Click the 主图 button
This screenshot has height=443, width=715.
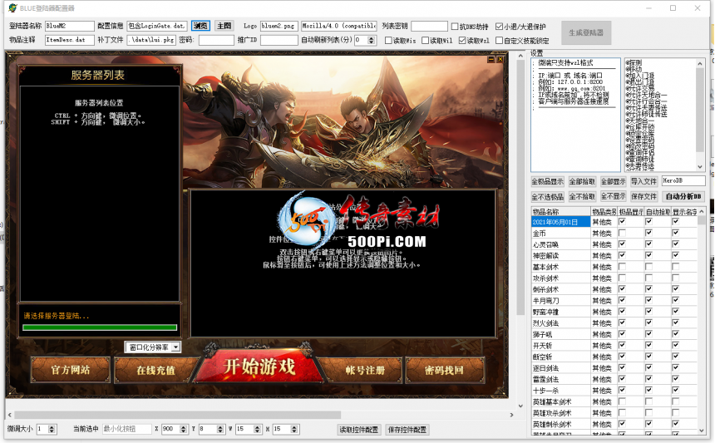pyautogui.click(x=224, y=26)
